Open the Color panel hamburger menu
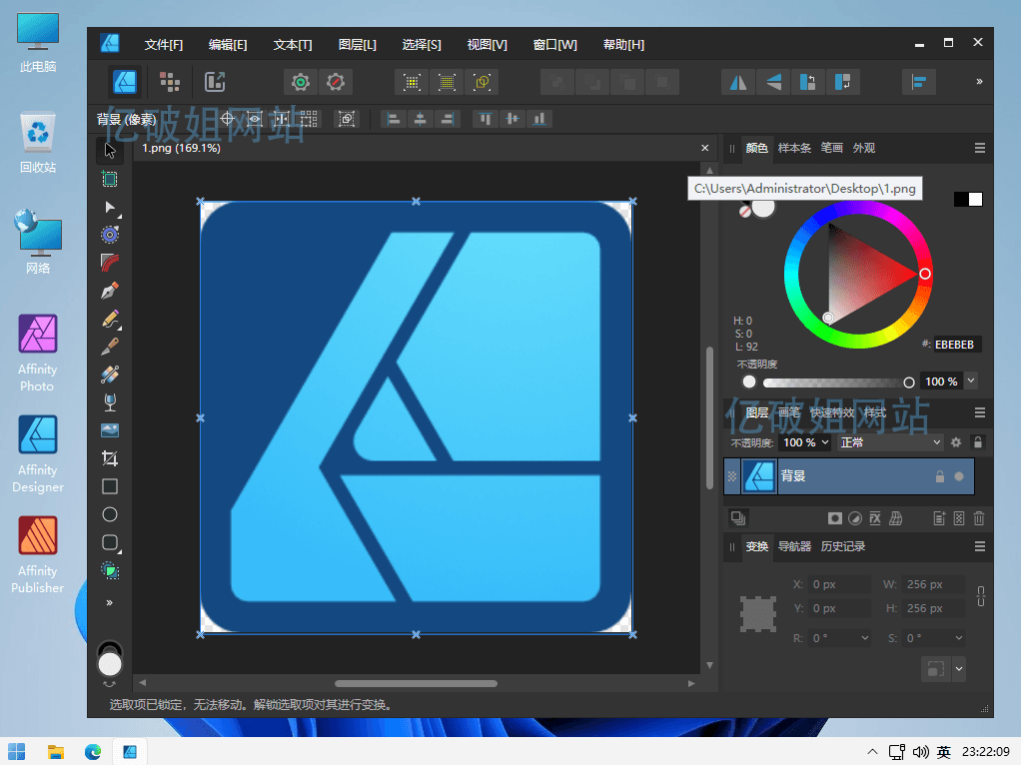 pos(979,149)
